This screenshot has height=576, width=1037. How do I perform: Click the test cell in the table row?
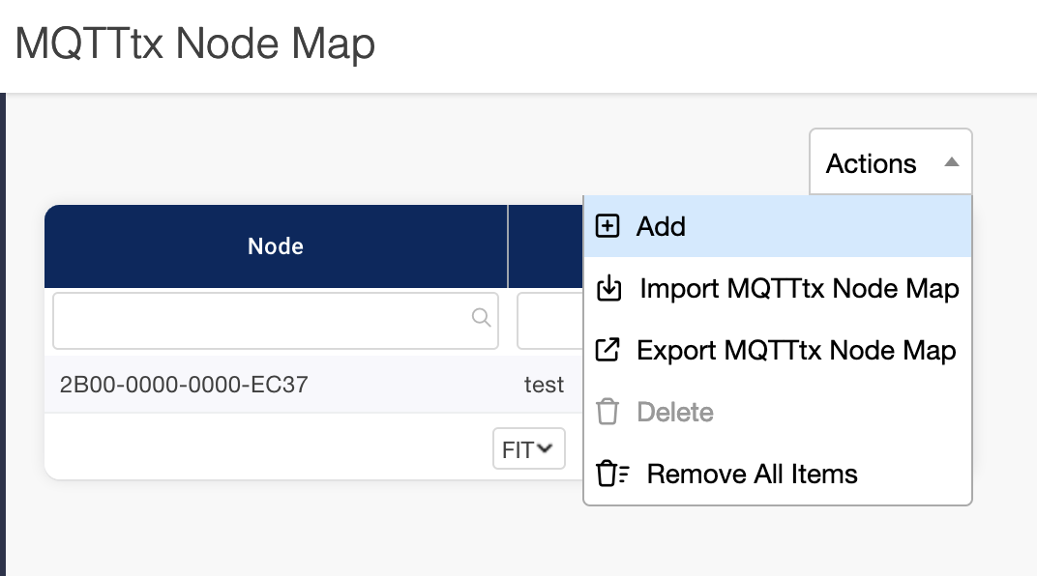tap(544, 385)
